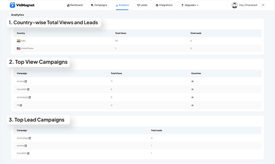
Task: Switch to the Campaigns tab
Action: point(99,5)
